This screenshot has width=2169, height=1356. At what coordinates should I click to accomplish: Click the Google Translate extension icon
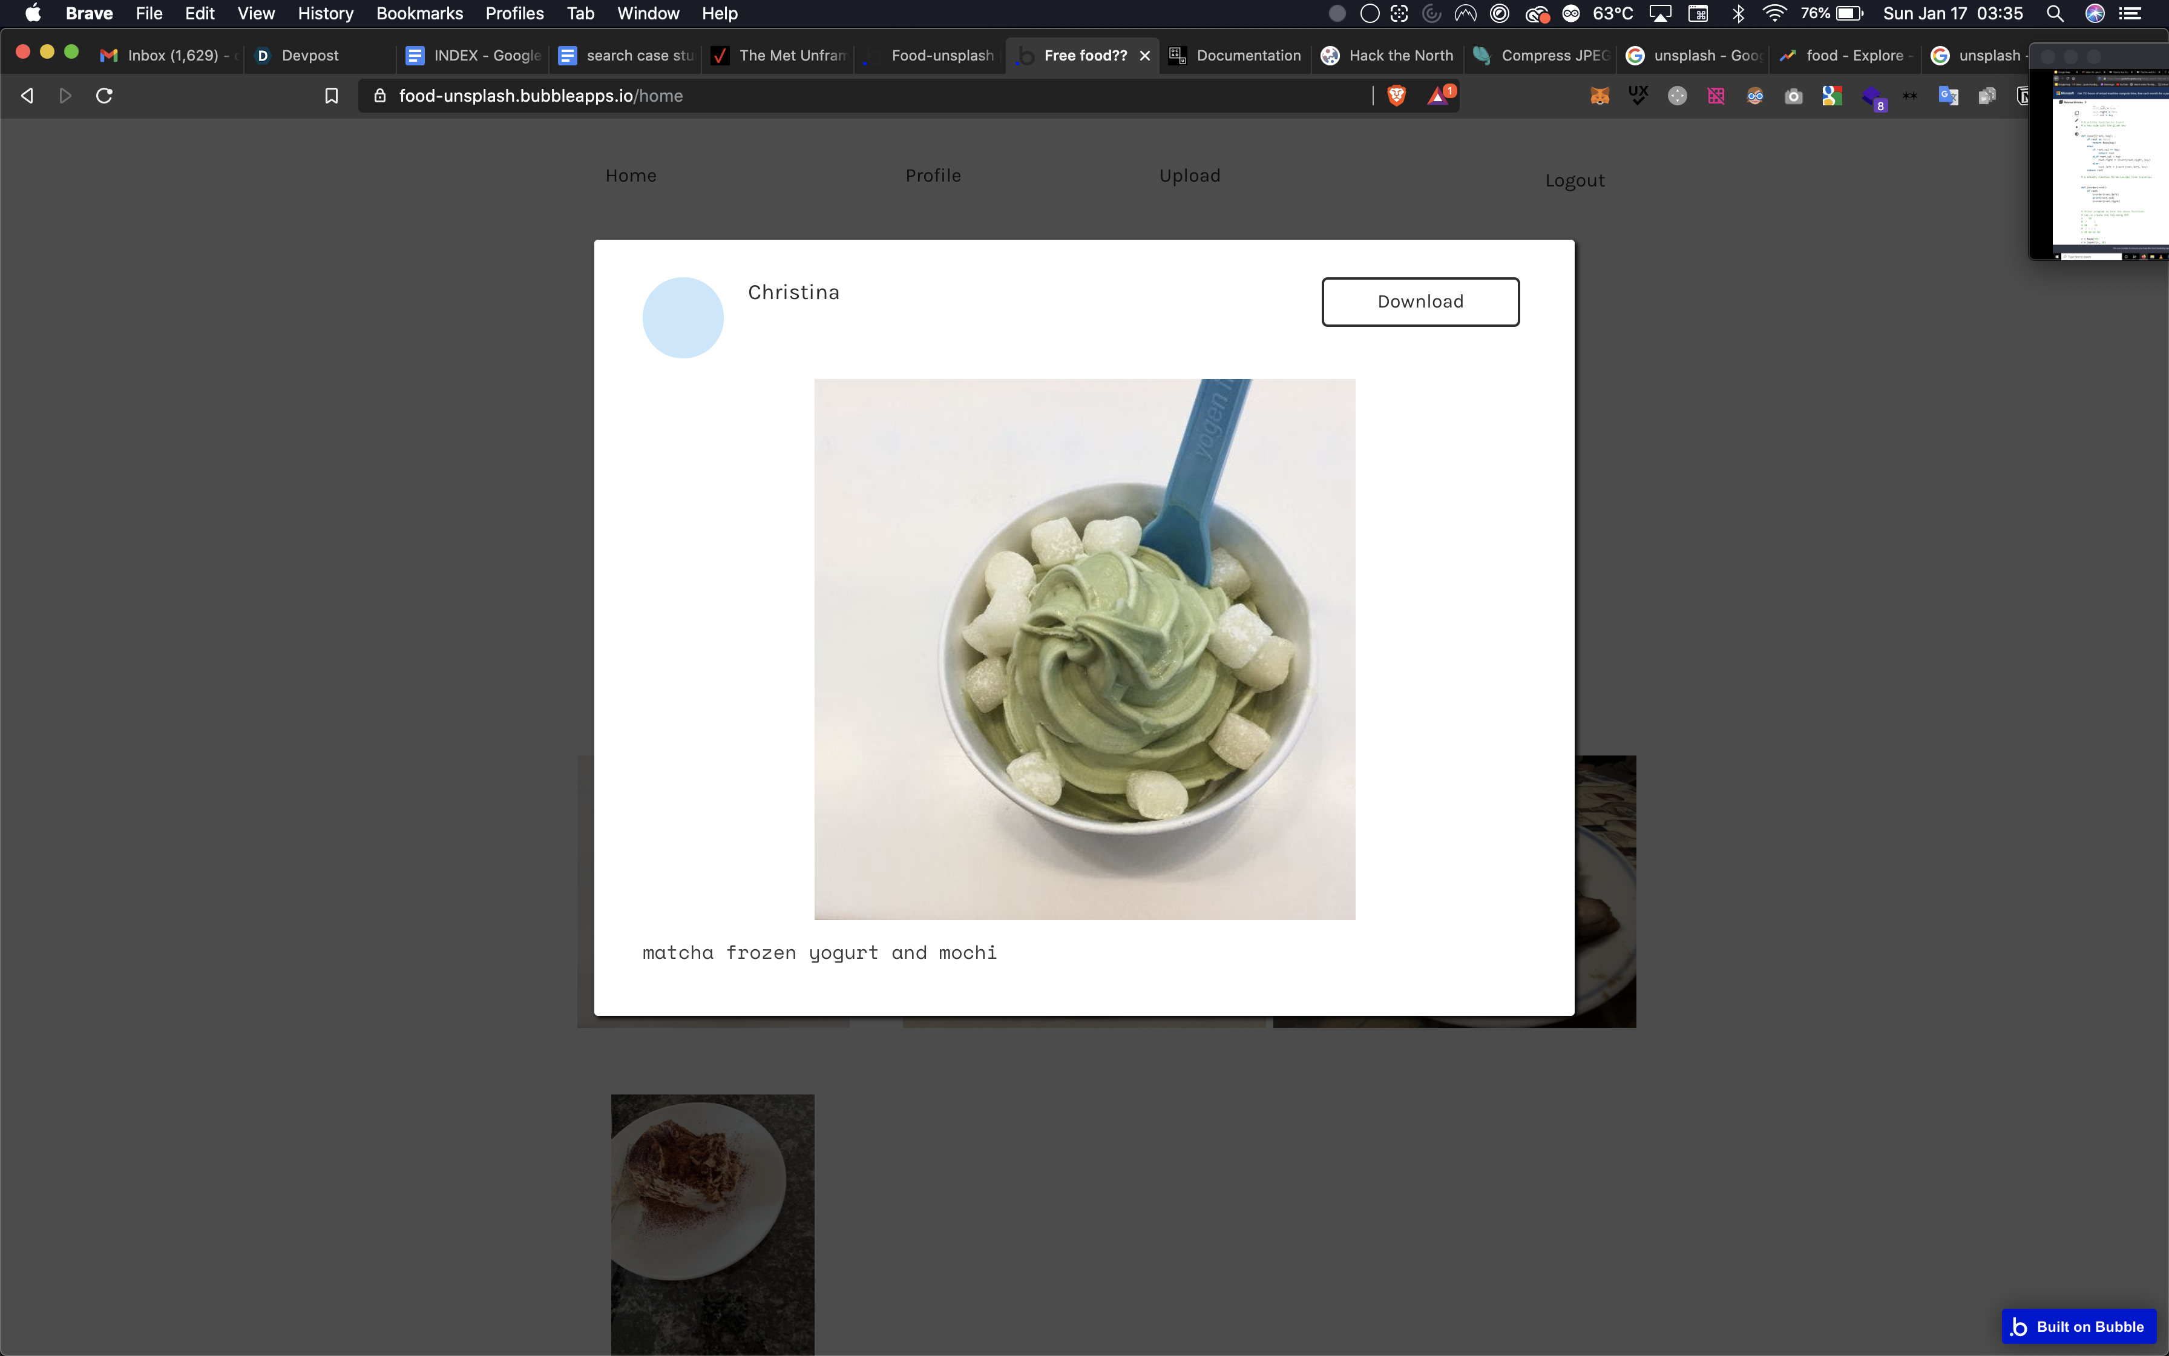1948,96
